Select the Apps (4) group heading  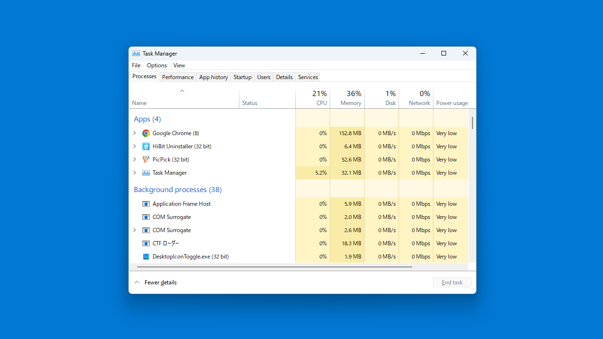point(147,119)
